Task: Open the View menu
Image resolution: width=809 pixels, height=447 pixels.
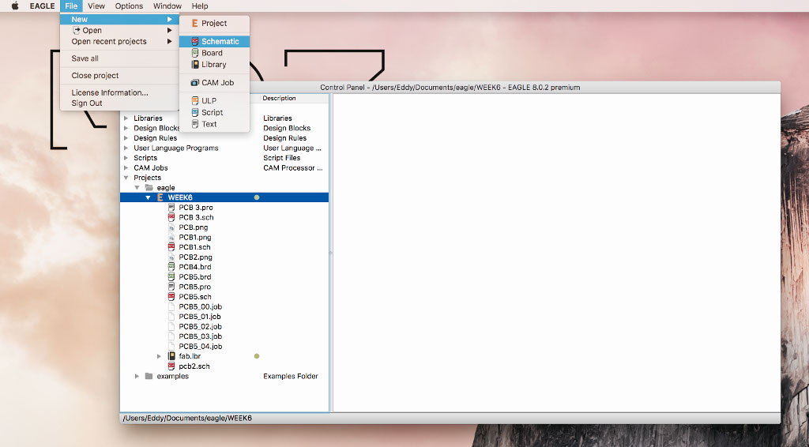Action: (x=96, y=6)
